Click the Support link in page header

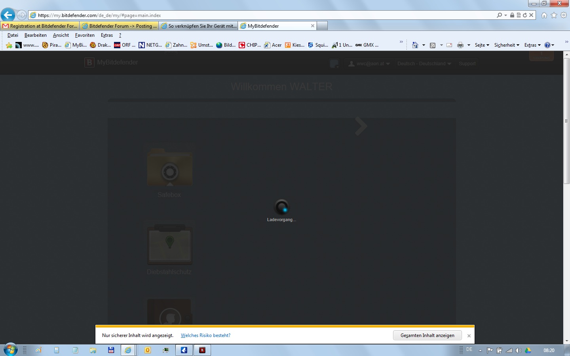coord(467,64)
